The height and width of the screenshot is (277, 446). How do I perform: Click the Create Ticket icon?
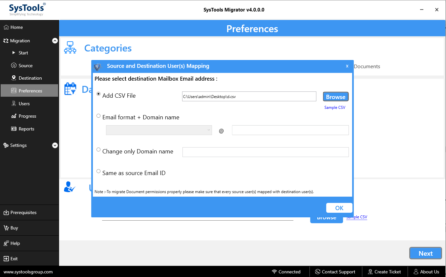coord(371,272)
